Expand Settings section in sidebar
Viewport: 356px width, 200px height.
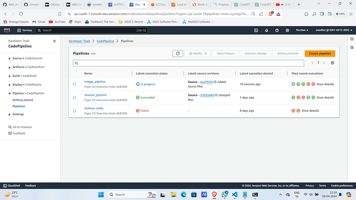tap(9, 114)
